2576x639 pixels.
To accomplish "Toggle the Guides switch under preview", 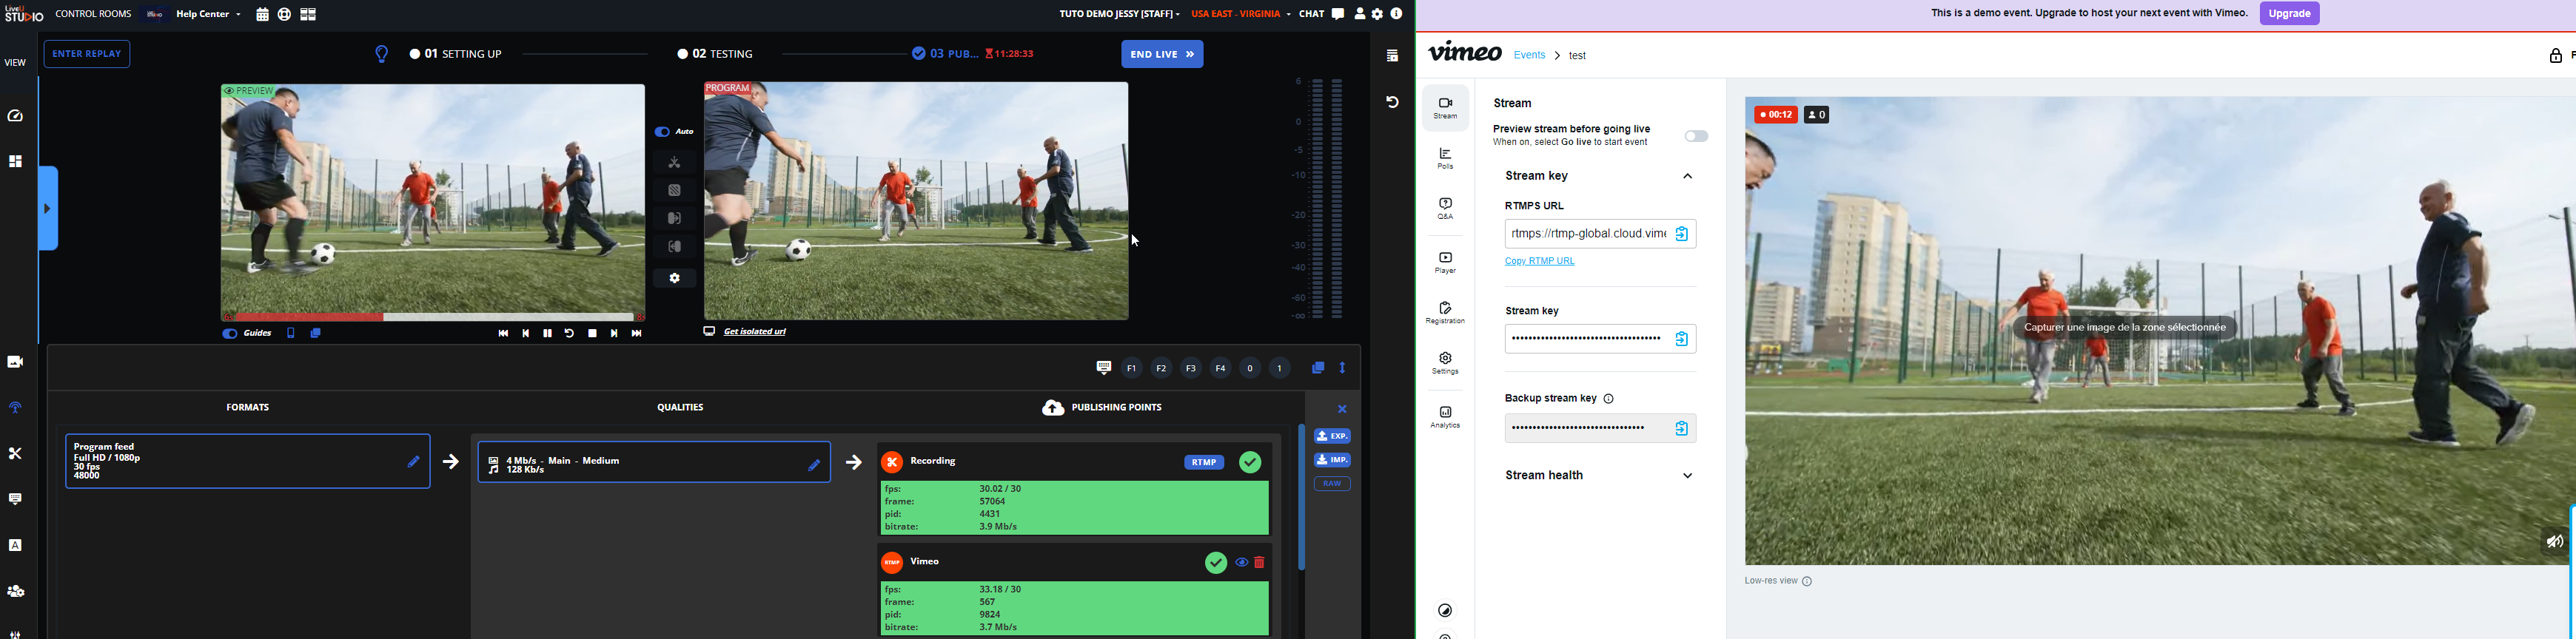I will [229, 334].
